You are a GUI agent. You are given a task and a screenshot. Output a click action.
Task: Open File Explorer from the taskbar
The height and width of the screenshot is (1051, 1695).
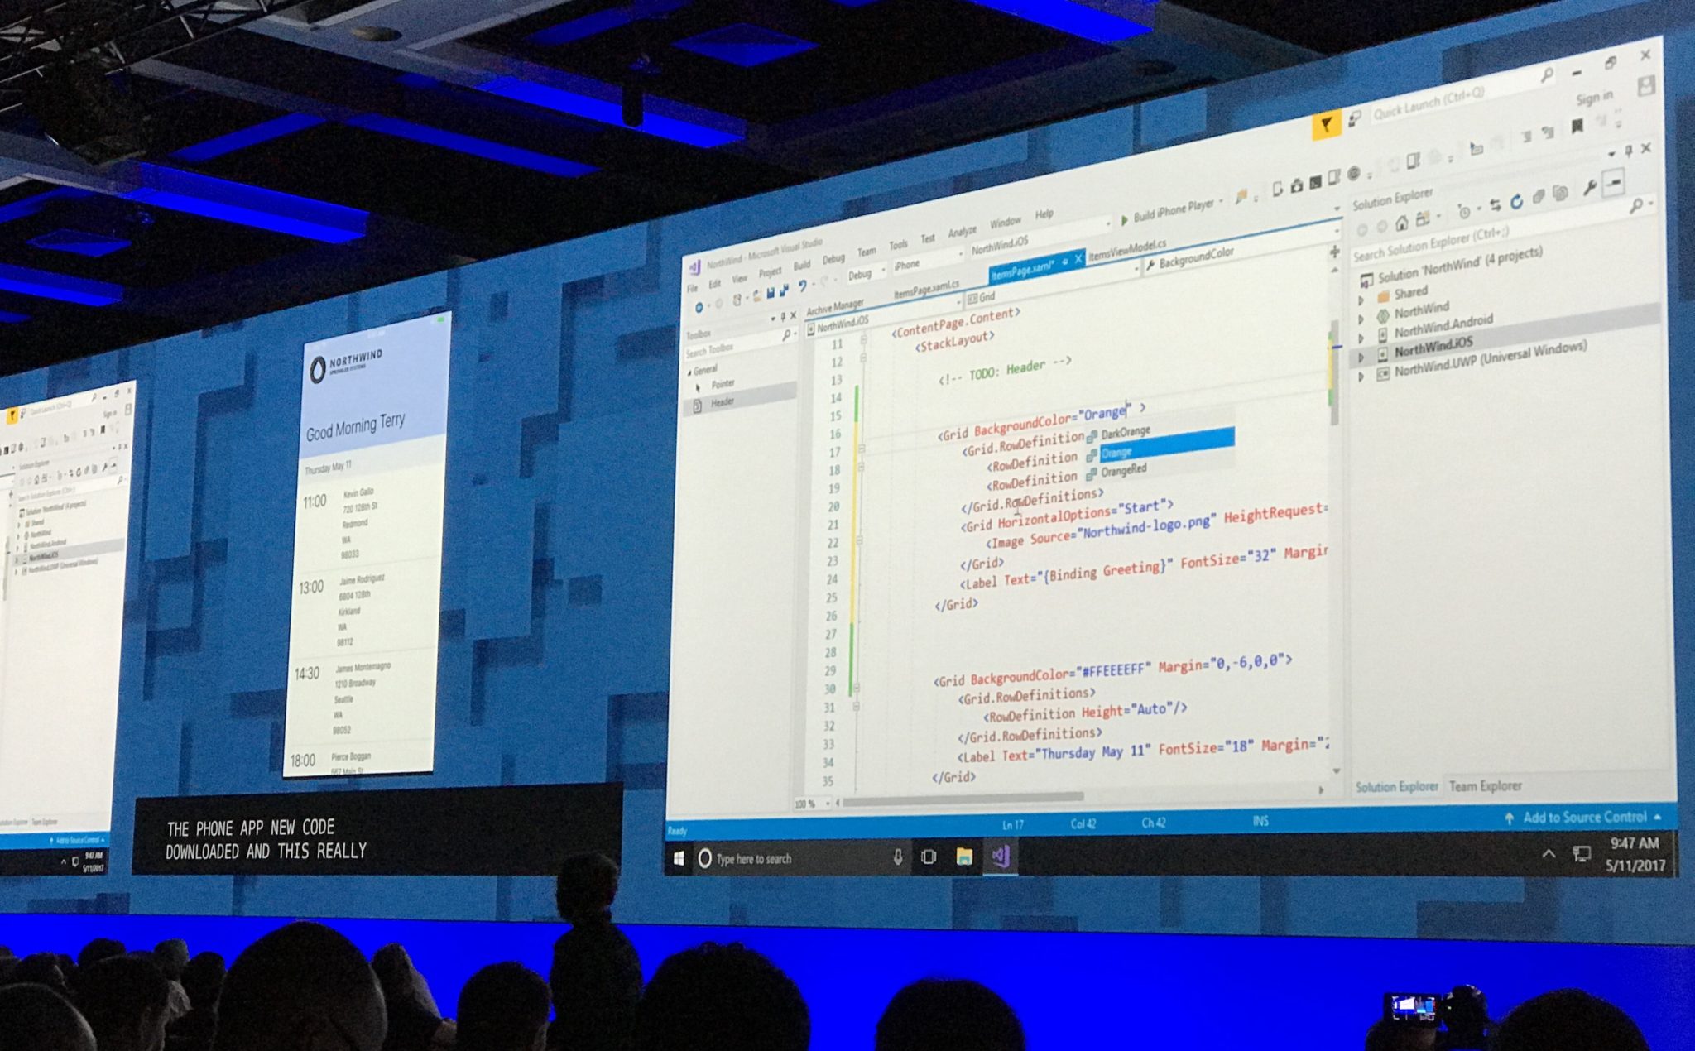964,857
